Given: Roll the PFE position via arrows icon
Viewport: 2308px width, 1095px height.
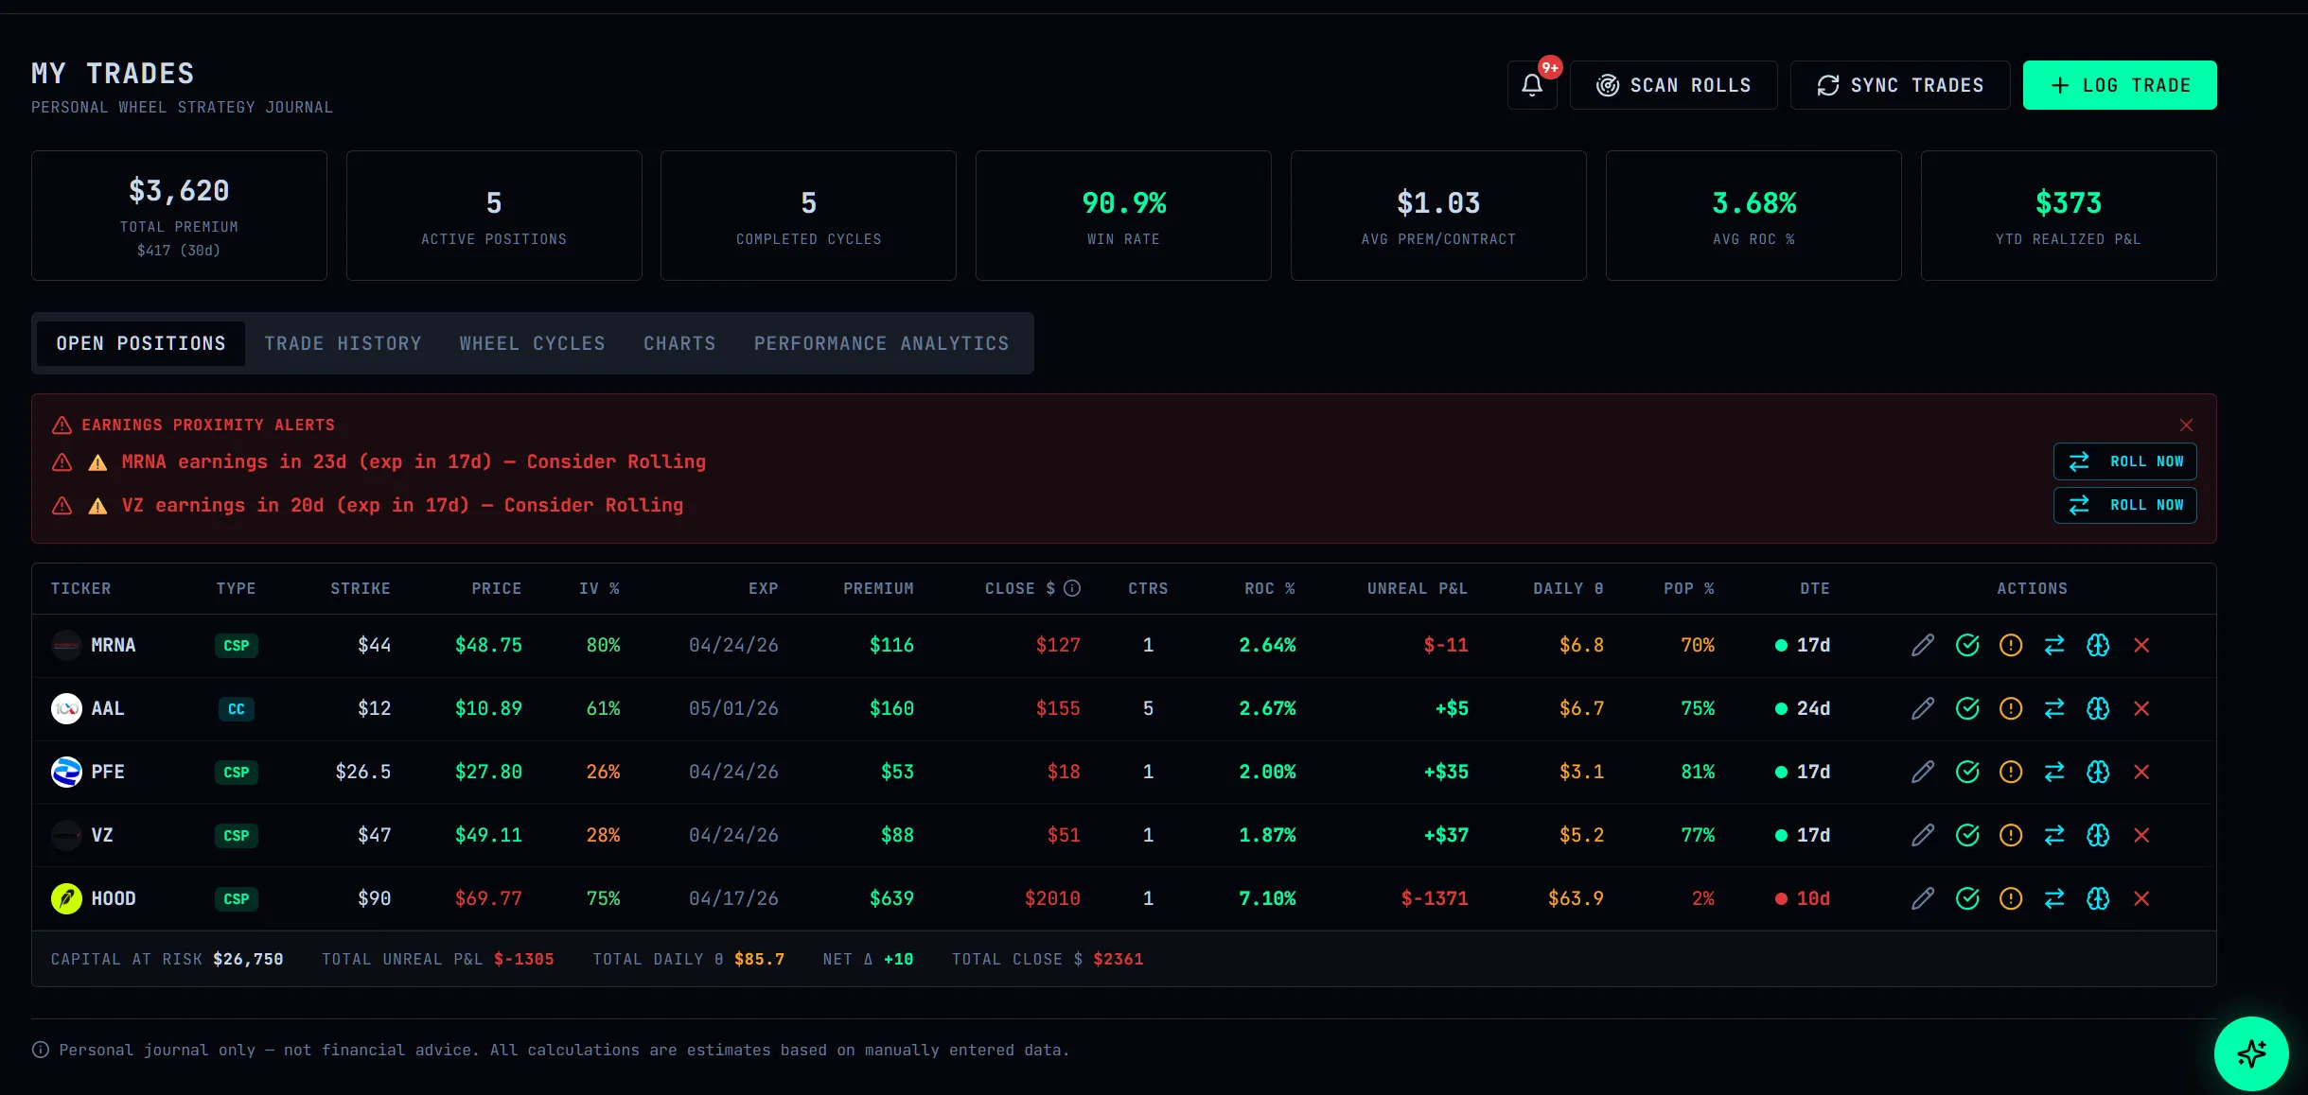Looking at the screenshot, I should click(x=2054, y=772).
